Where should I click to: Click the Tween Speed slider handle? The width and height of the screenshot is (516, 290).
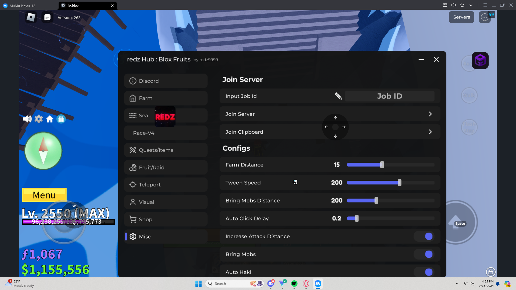click(400, 183)
